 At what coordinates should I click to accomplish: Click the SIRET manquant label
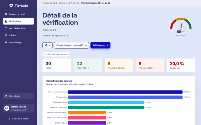pos(61,123)
